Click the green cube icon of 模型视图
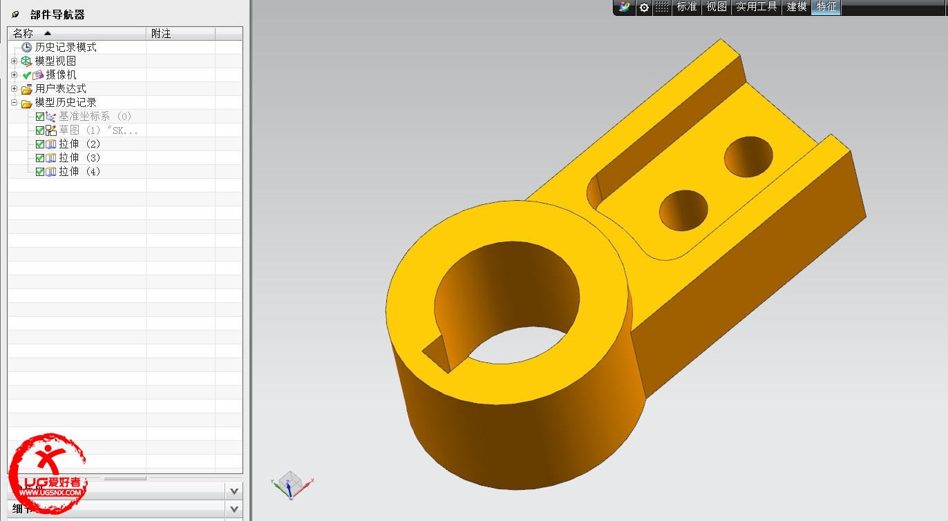This screenshot has height=521, width=948. (26, 61)
